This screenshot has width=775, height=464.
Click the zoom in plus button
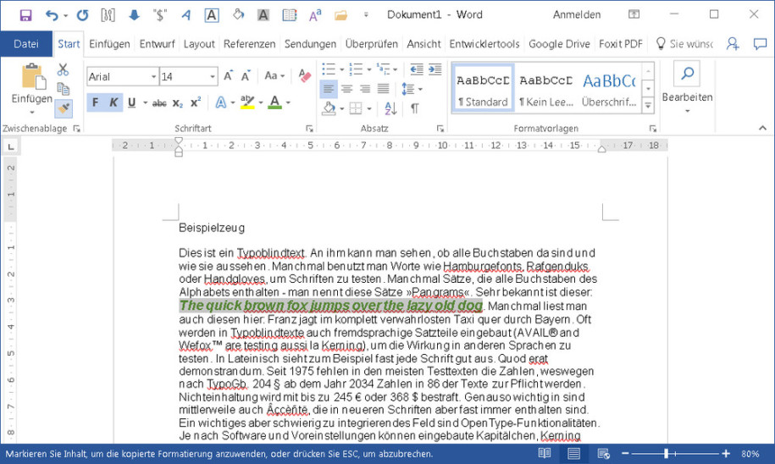[726, 453]
